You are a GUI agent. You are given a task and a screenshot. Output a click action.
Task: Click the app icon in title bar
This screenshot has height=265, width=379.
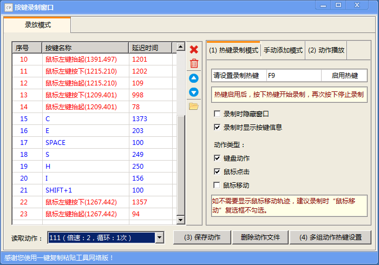(x=8, y=7)
